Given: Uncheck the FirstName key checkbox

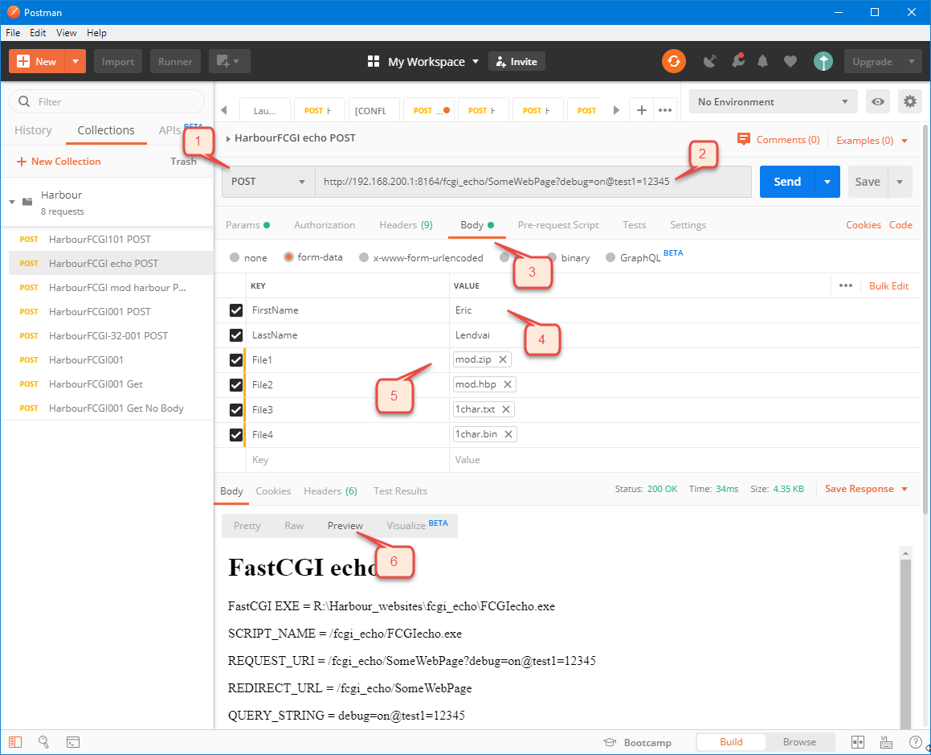Looking at the screenshot, I should point(236,310).
